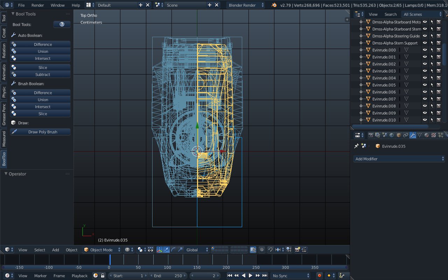
Task: Open the Modifiers properties tab wrench icon
Action: (x=413, y=135)
